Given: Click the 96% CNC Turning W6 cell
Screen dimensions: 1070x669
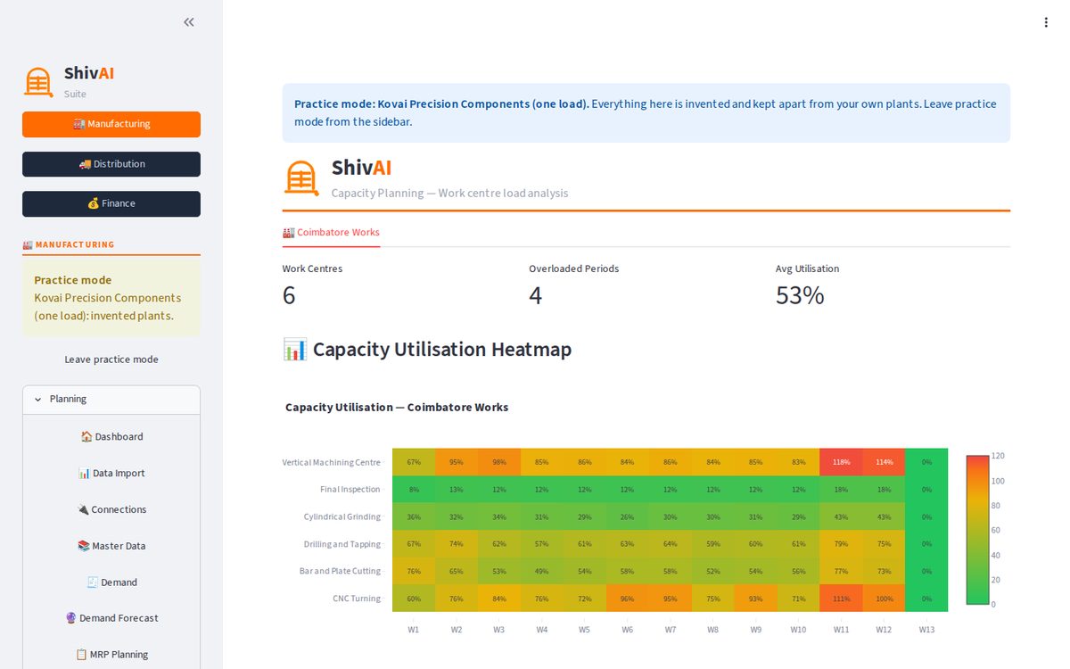Looking at the screenshot, I should [x=628, y=599].
